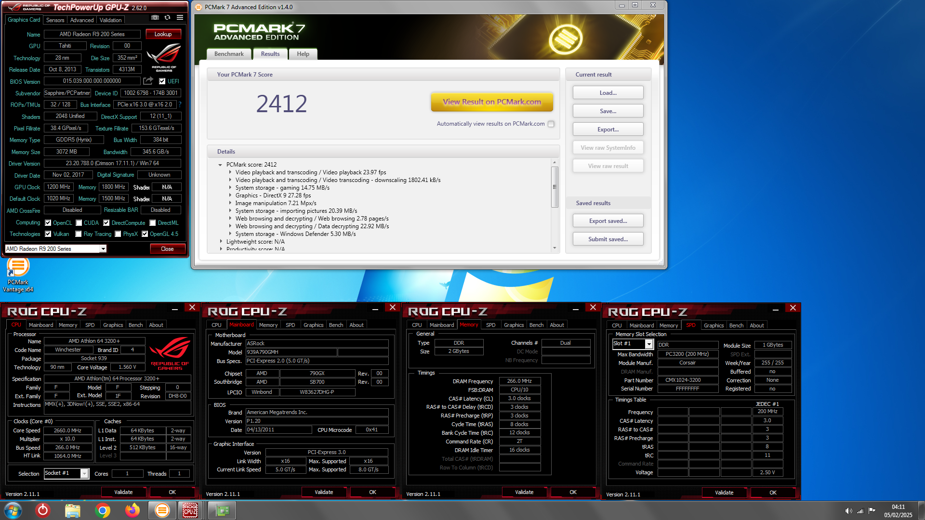925x520 pixels.
Task: Close the SPD tab CPU-Z window
Action: (793, 308)
